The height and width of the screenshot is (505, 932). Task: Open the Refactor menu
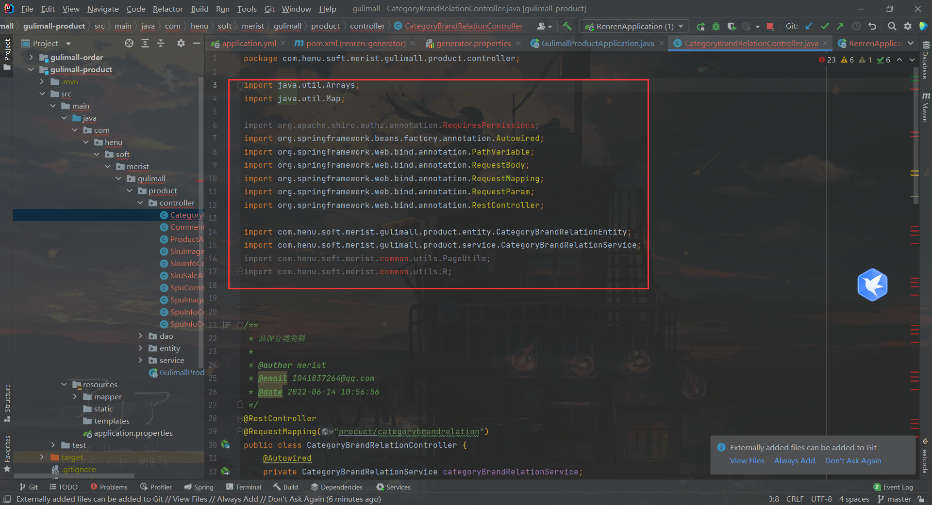coord(167,9)
